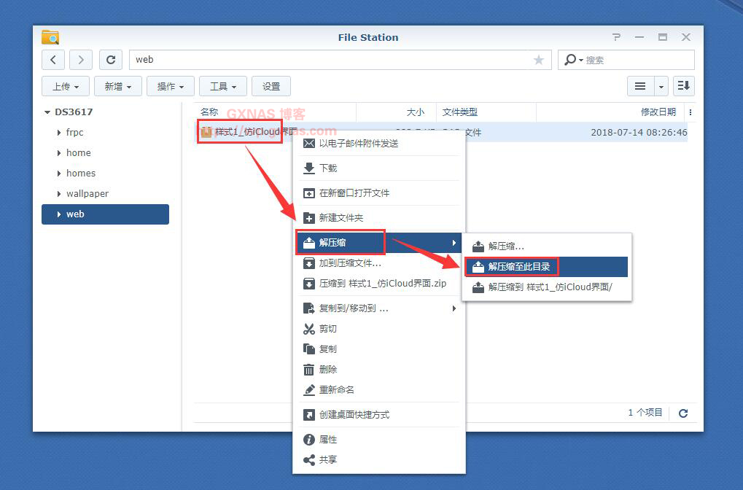The image size is (743, 490).
Task: Open the 新增 dropdown
Action: [x=118, y=86]
